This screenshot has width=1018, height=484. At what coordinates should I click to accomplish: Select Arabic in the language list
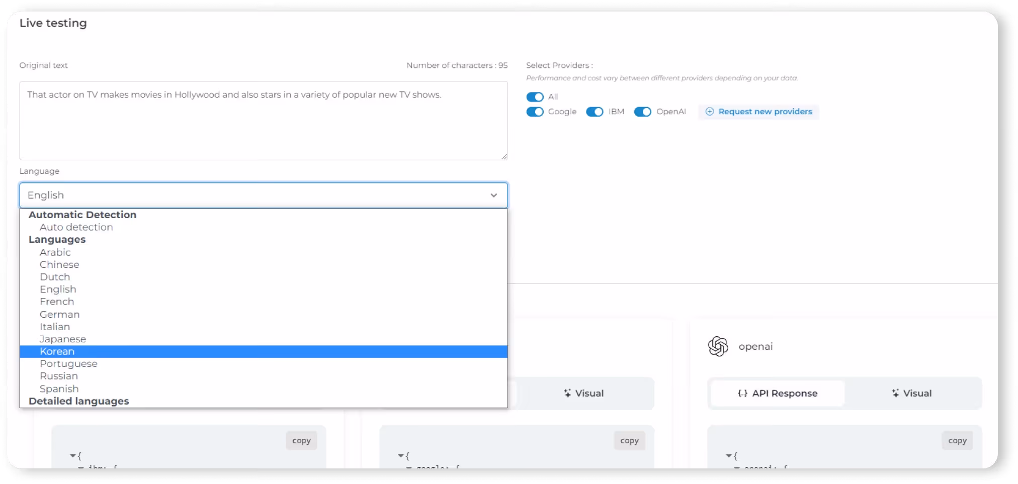(264, 252)
